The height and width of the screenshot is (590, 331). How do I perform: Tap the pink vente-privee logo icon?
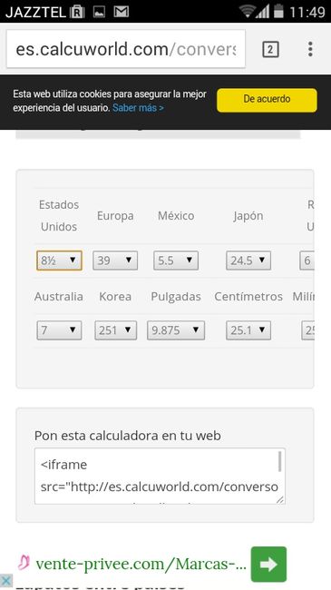(24, 564)
